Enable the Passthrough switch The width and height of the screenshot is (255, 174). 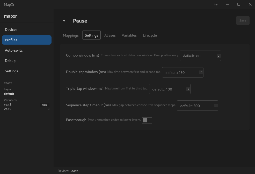(x=147, y=120)
